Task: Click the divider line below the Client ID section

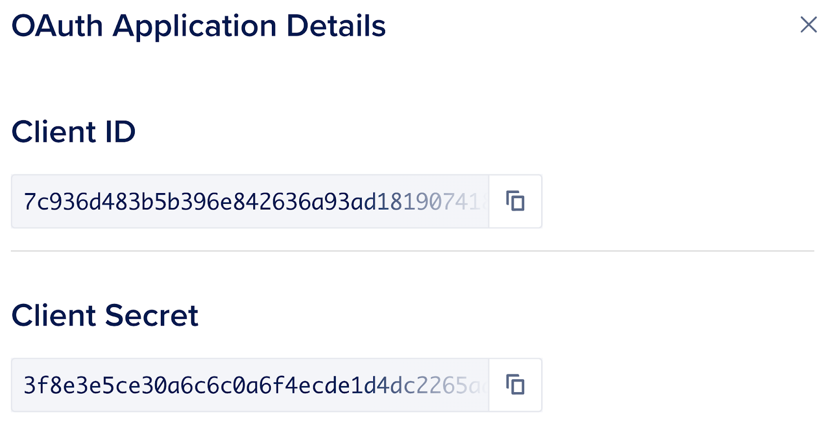Action: (413, 251)
